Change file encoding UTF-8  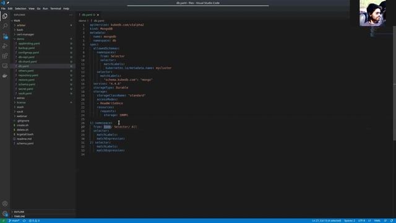361,221
